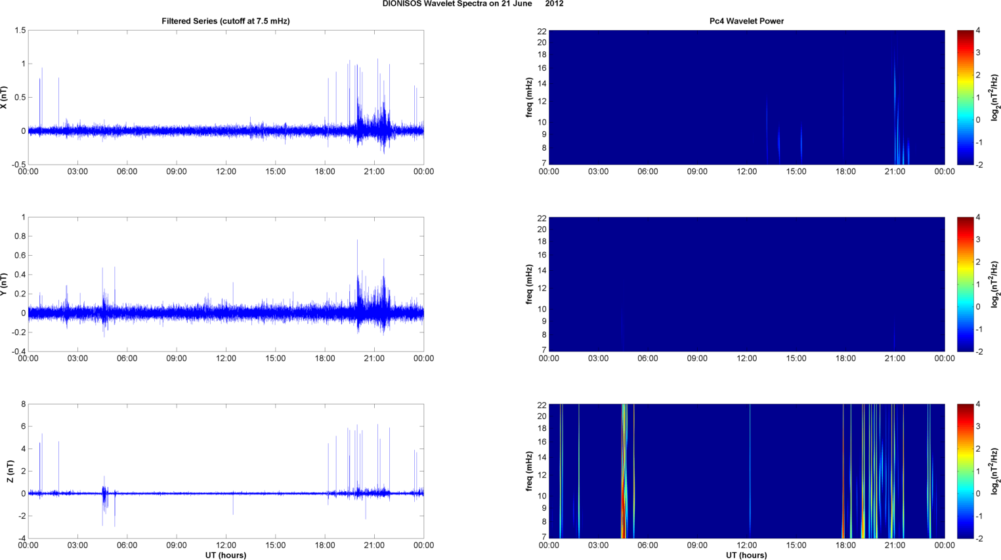Click UT (hours) label under Z time series
The image size is (1001, 560).
click(x=225, y=555)
